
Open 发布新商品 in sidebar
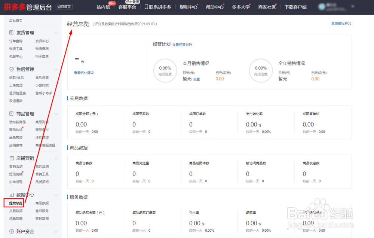pos(18,122)
